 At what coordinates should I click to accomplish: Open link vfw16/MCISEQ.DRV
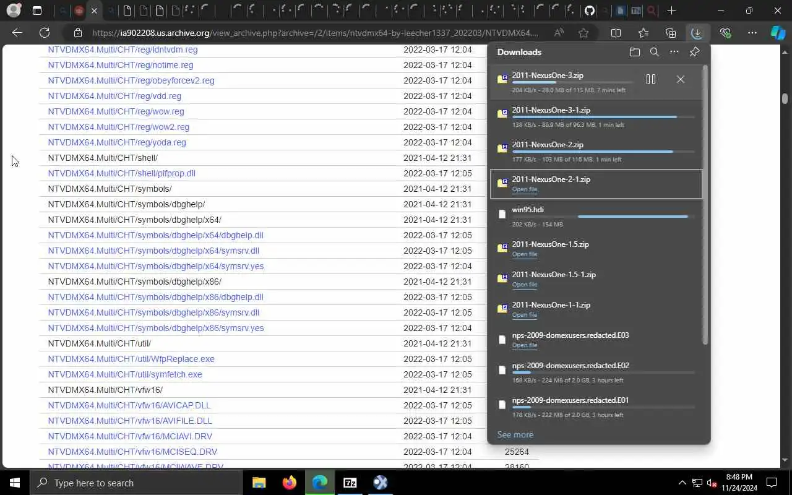pyautogui.click(x=132, y=452)
